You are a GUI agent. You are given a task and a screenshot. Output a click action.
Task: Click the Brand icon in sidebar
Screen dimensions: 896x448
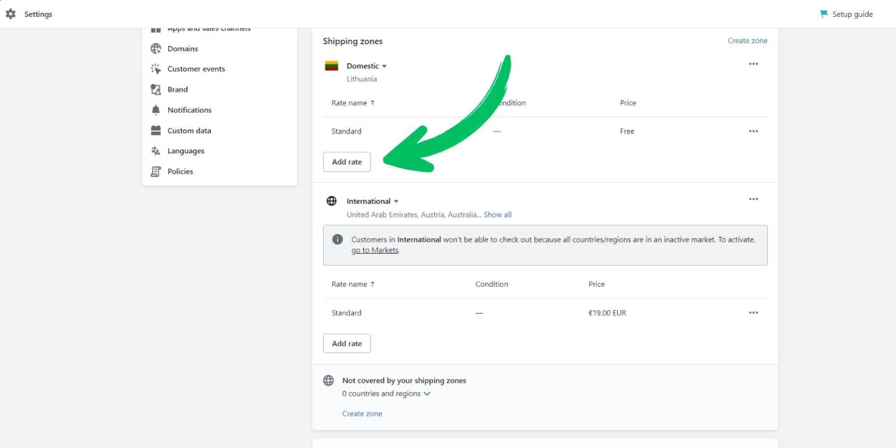pyautogui.click(x=156, y=89)
